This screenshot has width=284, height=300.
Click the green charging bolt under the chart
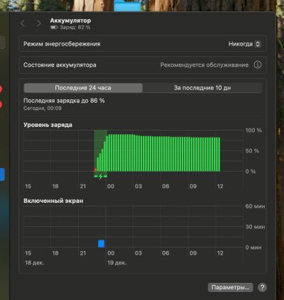[x=101, y=176]
